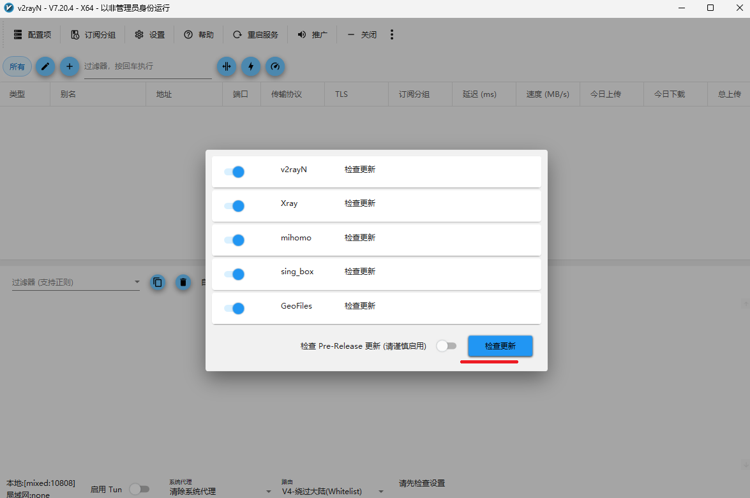Toggle the sing_box update switch

[234, 274]
